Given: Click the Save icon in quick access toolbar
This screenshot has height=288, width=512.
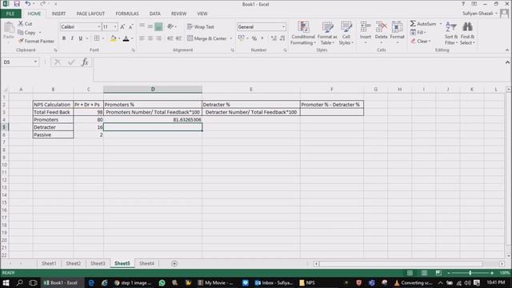Looking at the screenshot, I should tap(17, 4).
